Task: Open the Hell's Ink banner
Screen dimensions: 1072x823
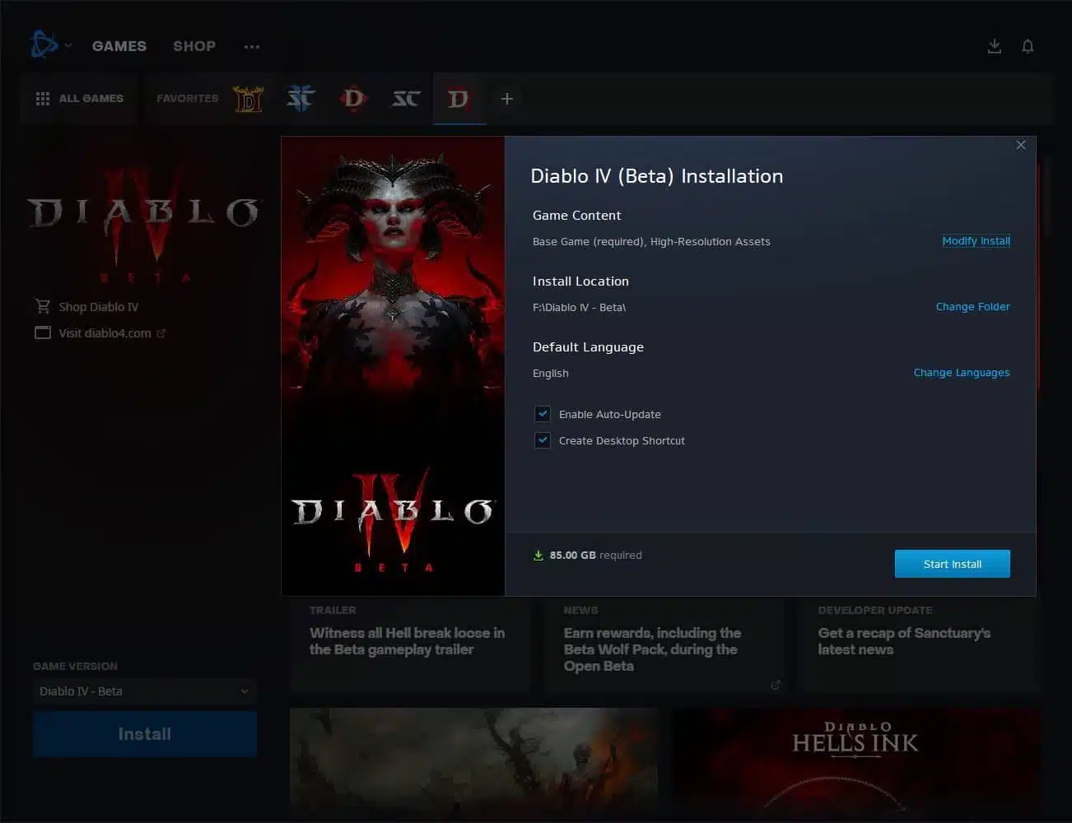Action: tap(856, 761)
